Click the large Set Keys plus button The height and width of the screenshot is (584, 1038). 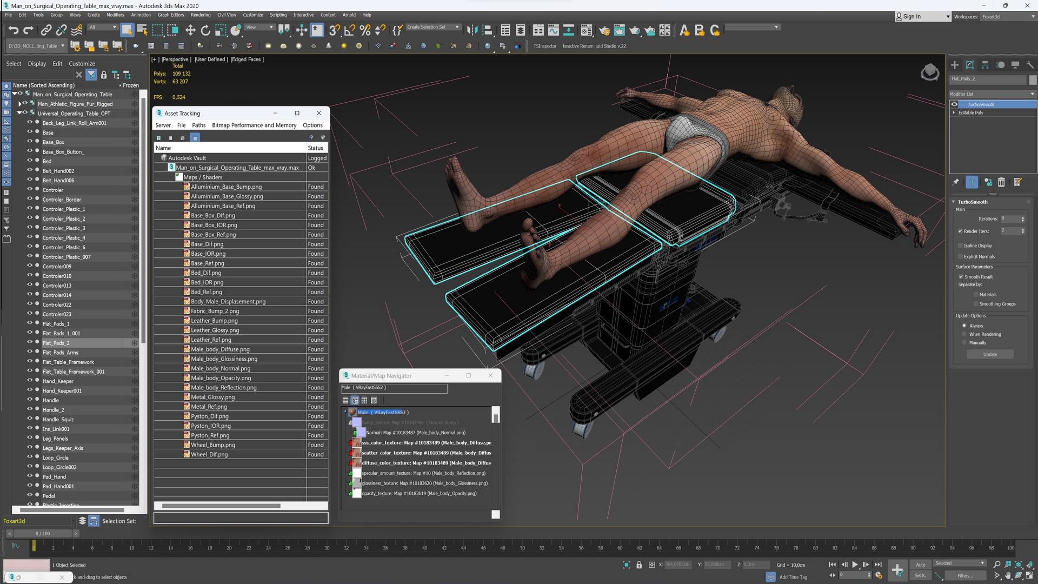point(897,570)
